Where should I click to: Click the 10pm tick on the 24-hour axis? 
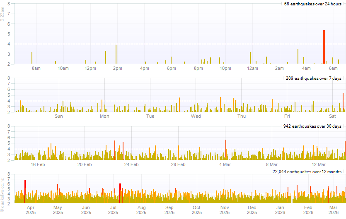point(225,68)
